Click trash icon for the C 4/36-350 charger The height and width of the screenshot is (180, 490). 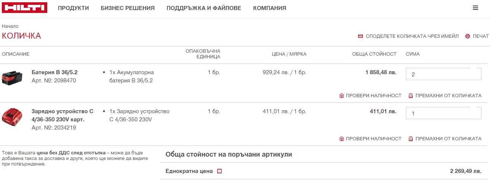click(x=411, y=139)
